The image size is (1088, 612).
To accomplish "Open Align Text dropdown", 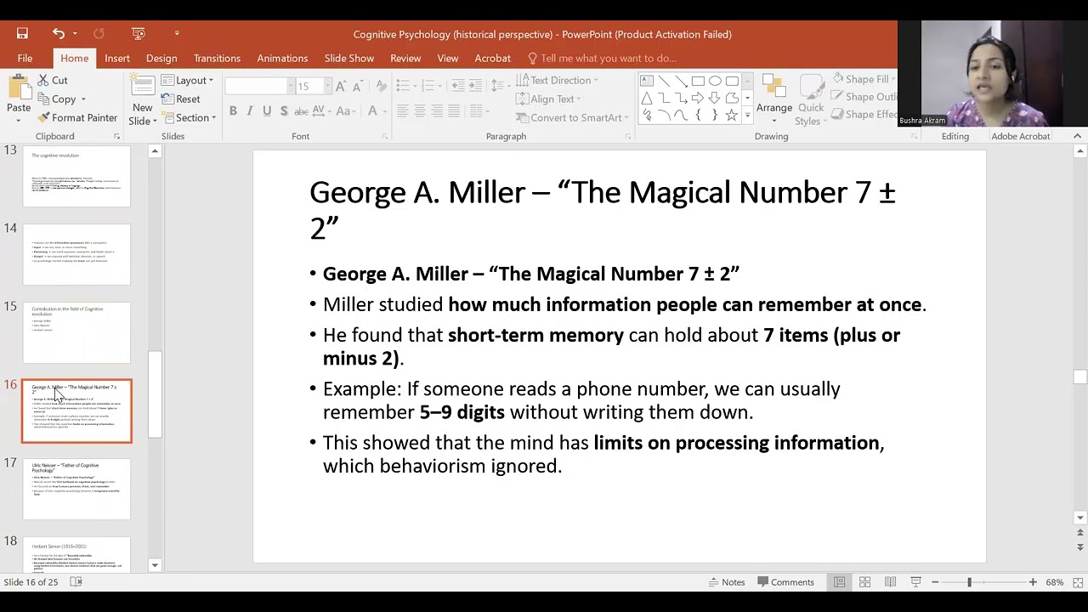I will [548, 99].
